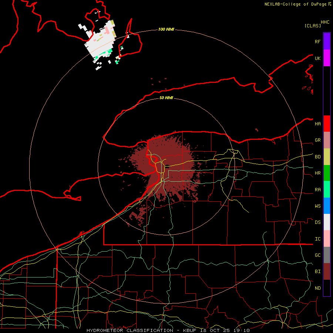Click the HHC title above legend
This screenshot has height=333, width=333.
325,22
